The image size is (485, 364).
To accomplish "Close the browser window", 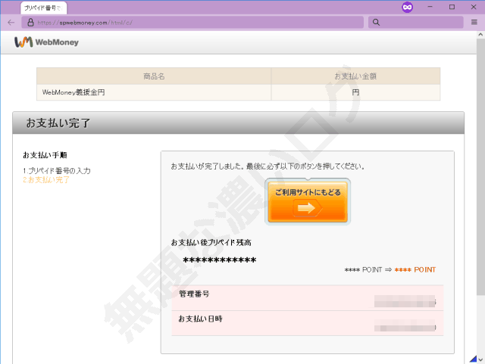I will (474, 7).
